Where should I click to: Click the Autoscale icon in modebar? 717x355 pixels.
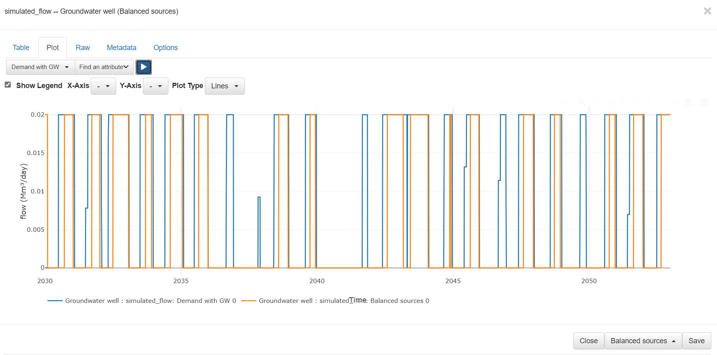(636, 102)
